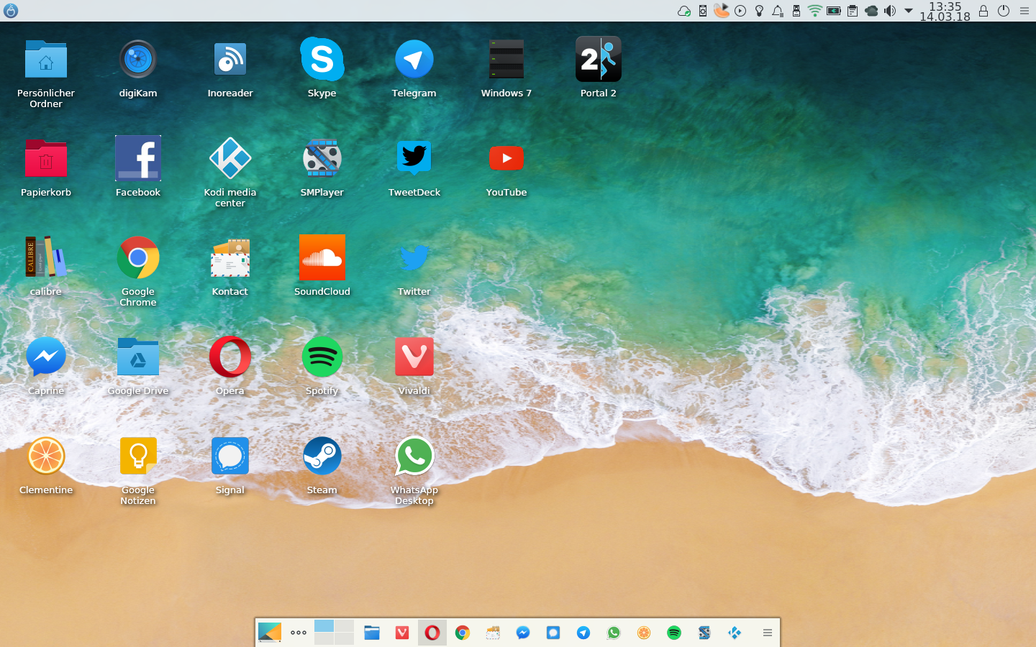Open Telegram from the dock
Image resolution: width=1036 pixels, height=647 pixels.
583,633
